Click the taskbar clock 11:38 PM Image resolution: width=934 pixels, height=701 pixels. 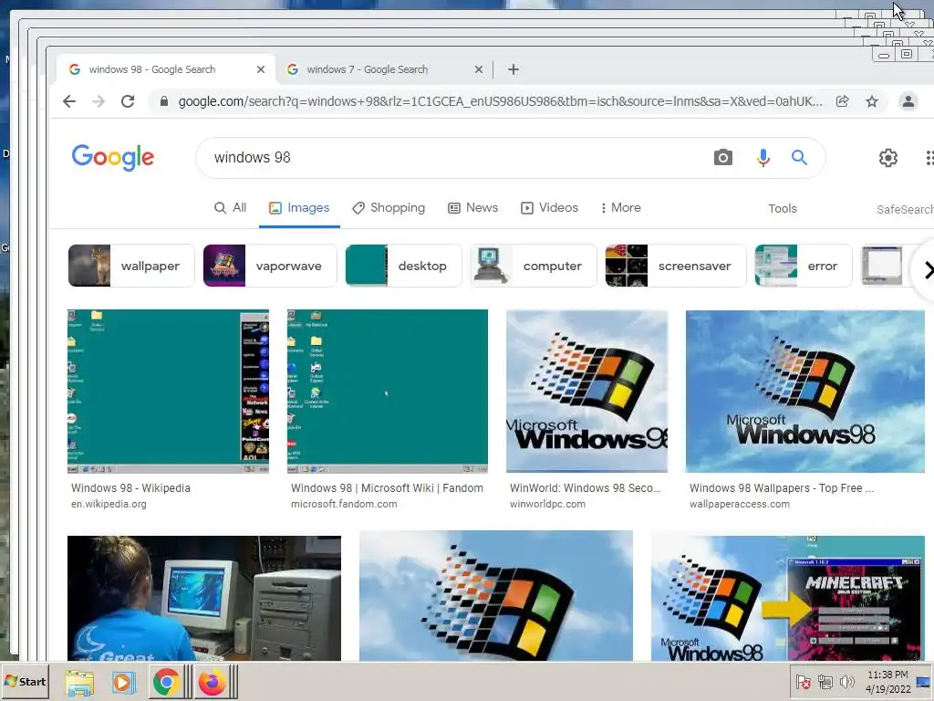click(x=887, y=682)
